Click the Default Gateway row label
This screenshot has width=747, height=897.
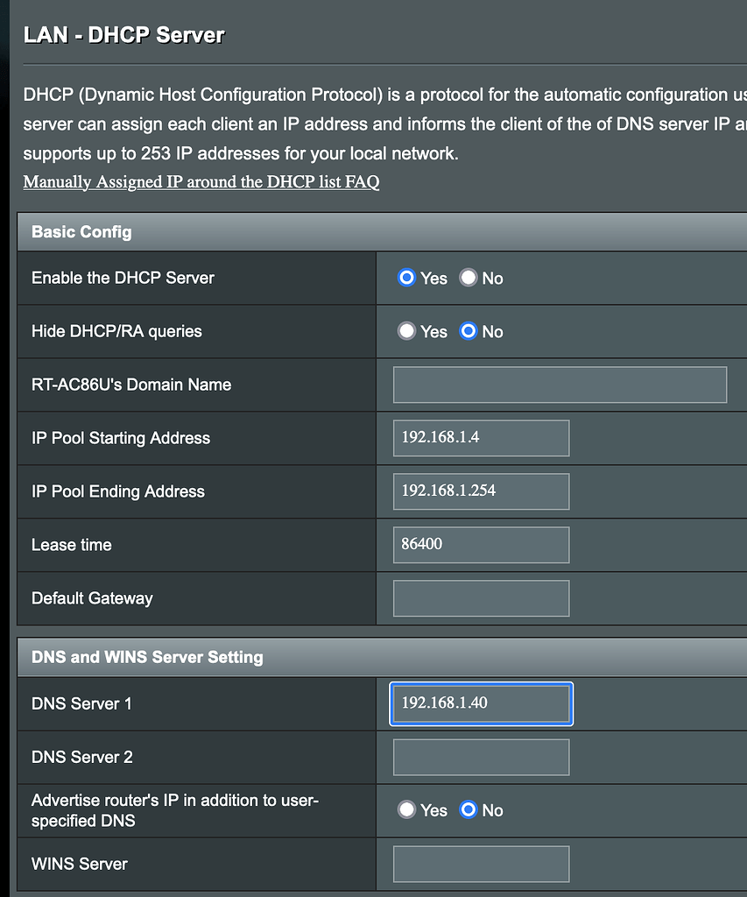92,598
